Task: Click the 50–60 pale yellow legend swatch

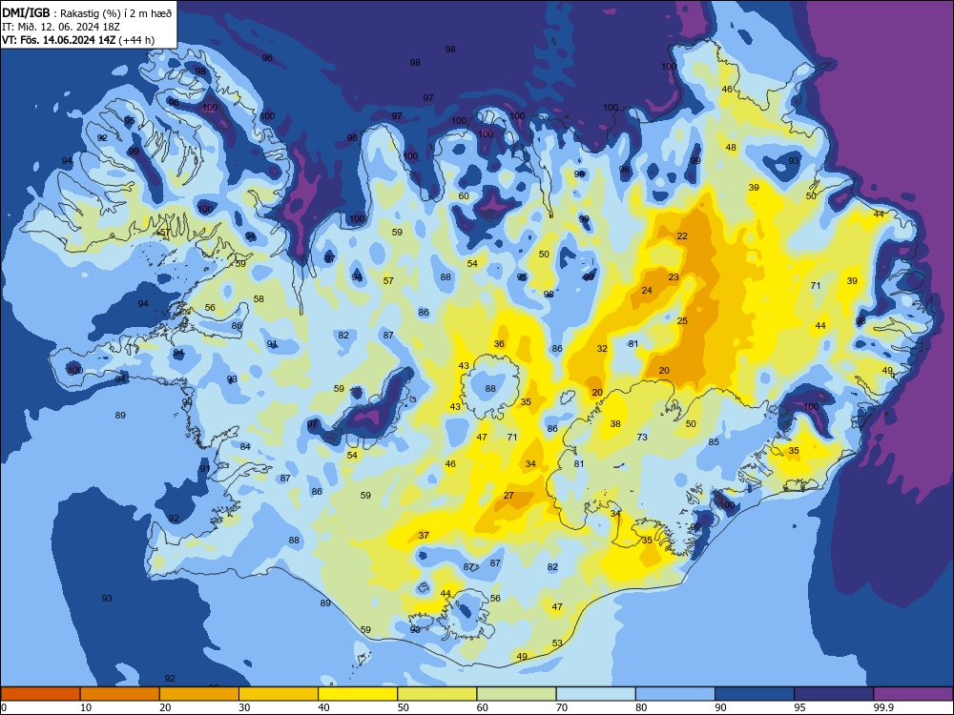Action: tap(437, 694)
